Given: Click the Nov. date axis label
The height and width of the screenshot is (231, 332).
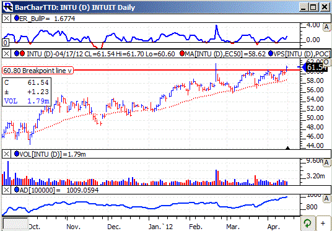Looking at the screenshot, I should point(73,227).
